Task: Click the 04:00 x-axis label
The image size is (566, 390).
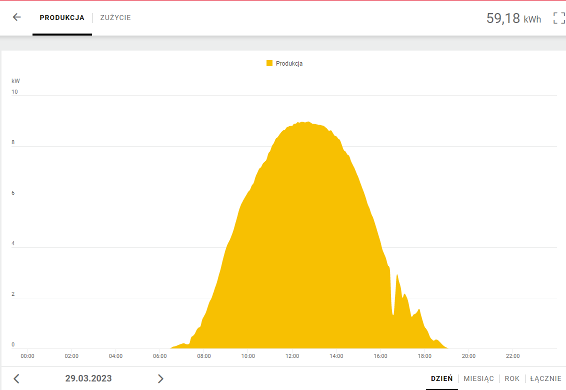Action: [115, 356]
